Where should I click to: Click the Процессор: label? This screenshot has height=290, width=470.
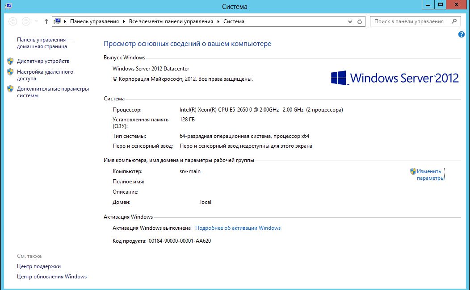(127, 110)
